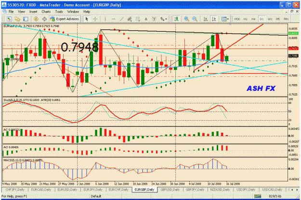
Task: Select the Fibonacci retracement tool
Action: point(138,19)
